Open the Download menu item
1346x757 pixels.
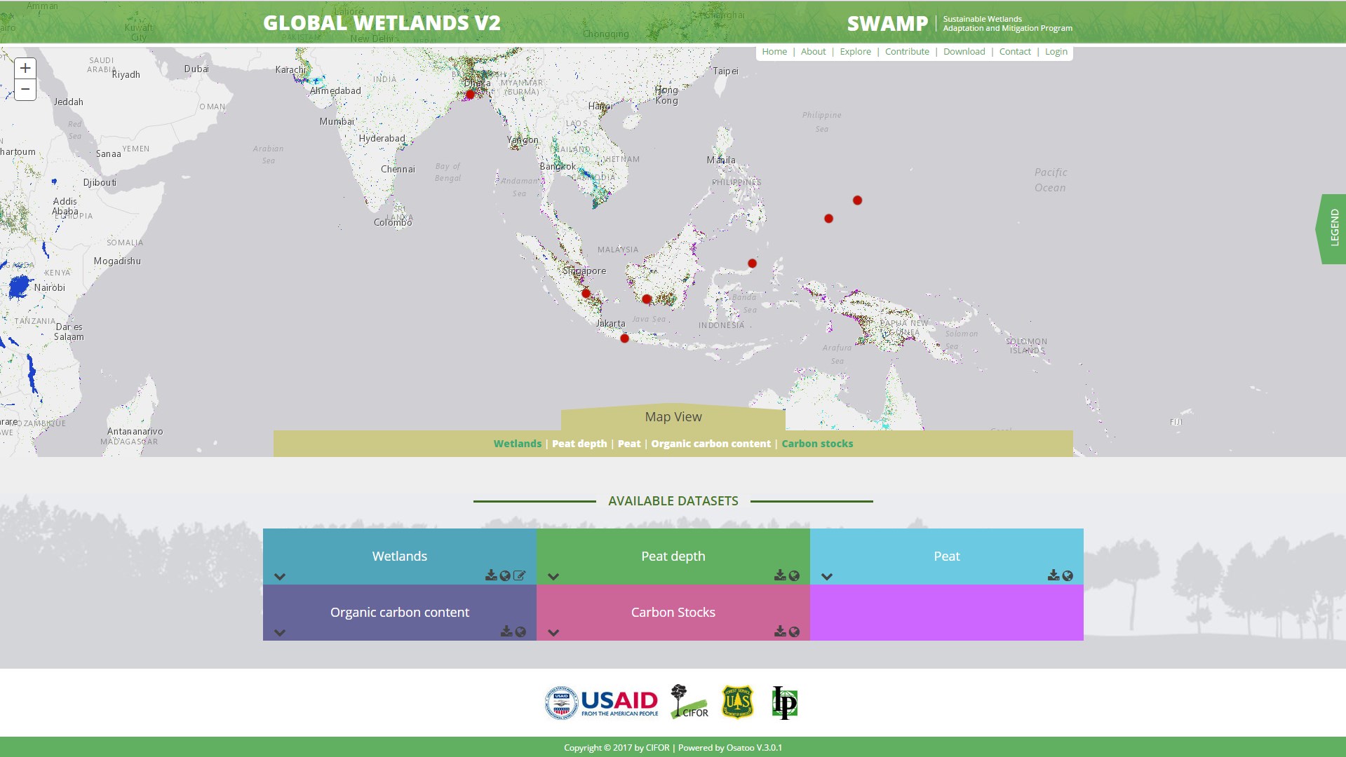(x=964, y=52)
